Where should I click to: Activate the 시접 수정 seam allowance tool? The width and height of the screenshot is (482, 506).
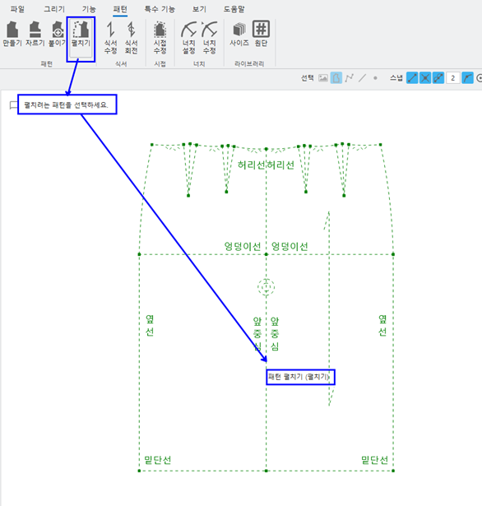coord(160,38)
